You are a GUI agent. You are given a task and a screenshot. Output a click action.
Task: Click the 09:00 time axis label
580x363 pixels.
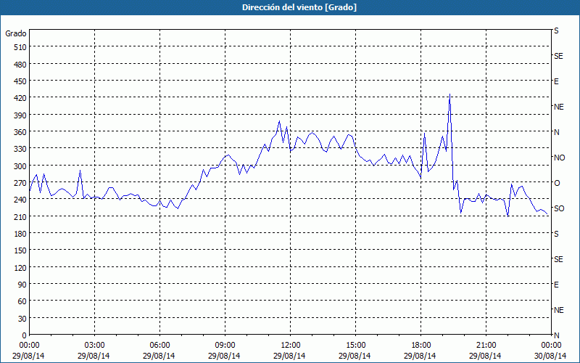pos(225,346)
